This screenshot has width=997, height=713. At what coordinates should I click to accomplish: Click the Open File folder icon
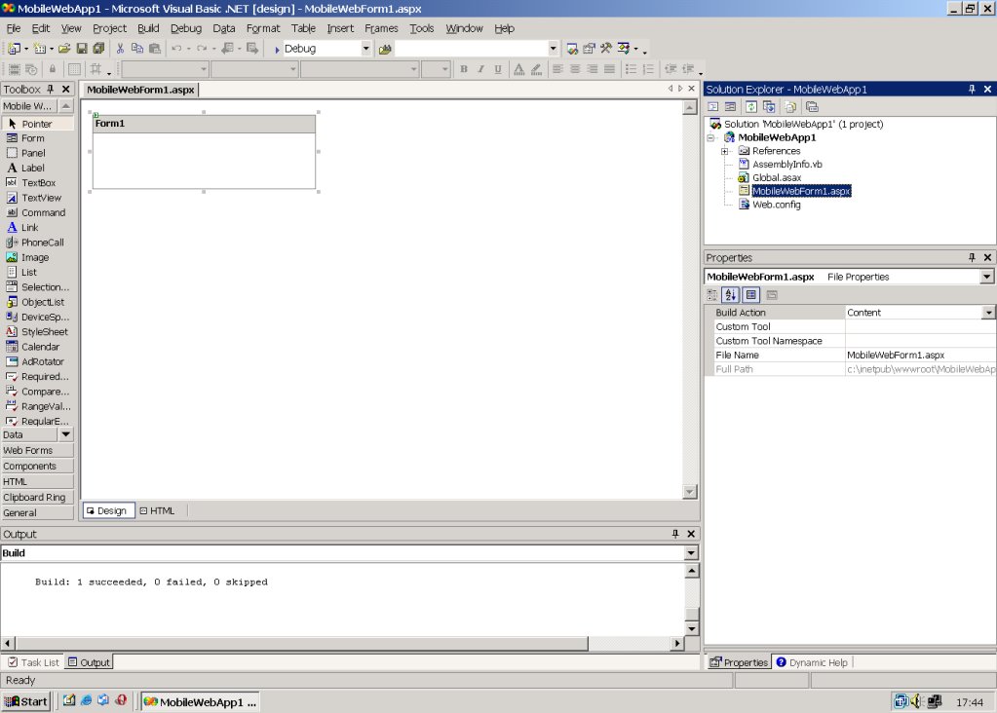[x=64, y=49]
